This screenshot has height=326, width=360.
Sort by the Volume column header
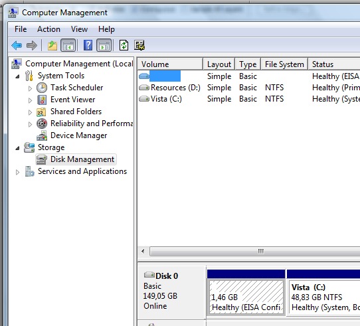click(x=170, y=64)
